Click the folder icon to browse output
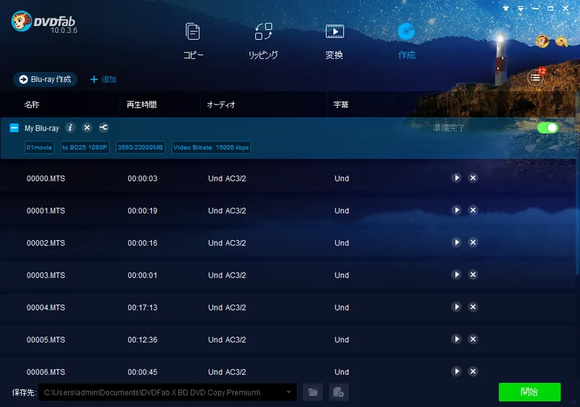The width and height of the screenshot is (580, 407). pyautogui.click(x=312, y=392)
